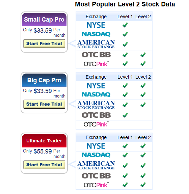Select the Big Cap Pro blue header

point(44,80)
